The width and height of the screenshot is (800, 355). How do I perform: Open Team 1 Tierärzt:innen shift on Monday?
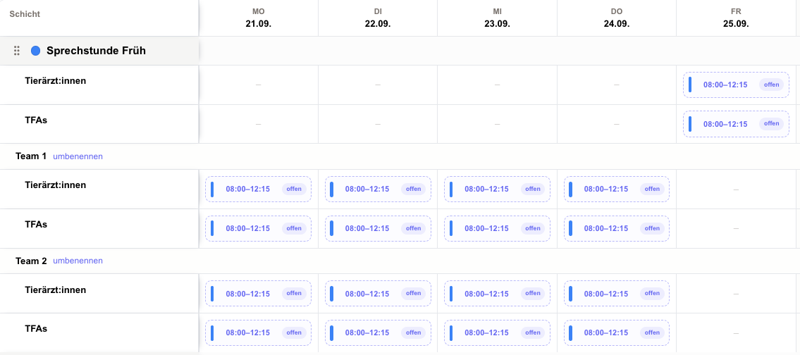click(258, 189)
